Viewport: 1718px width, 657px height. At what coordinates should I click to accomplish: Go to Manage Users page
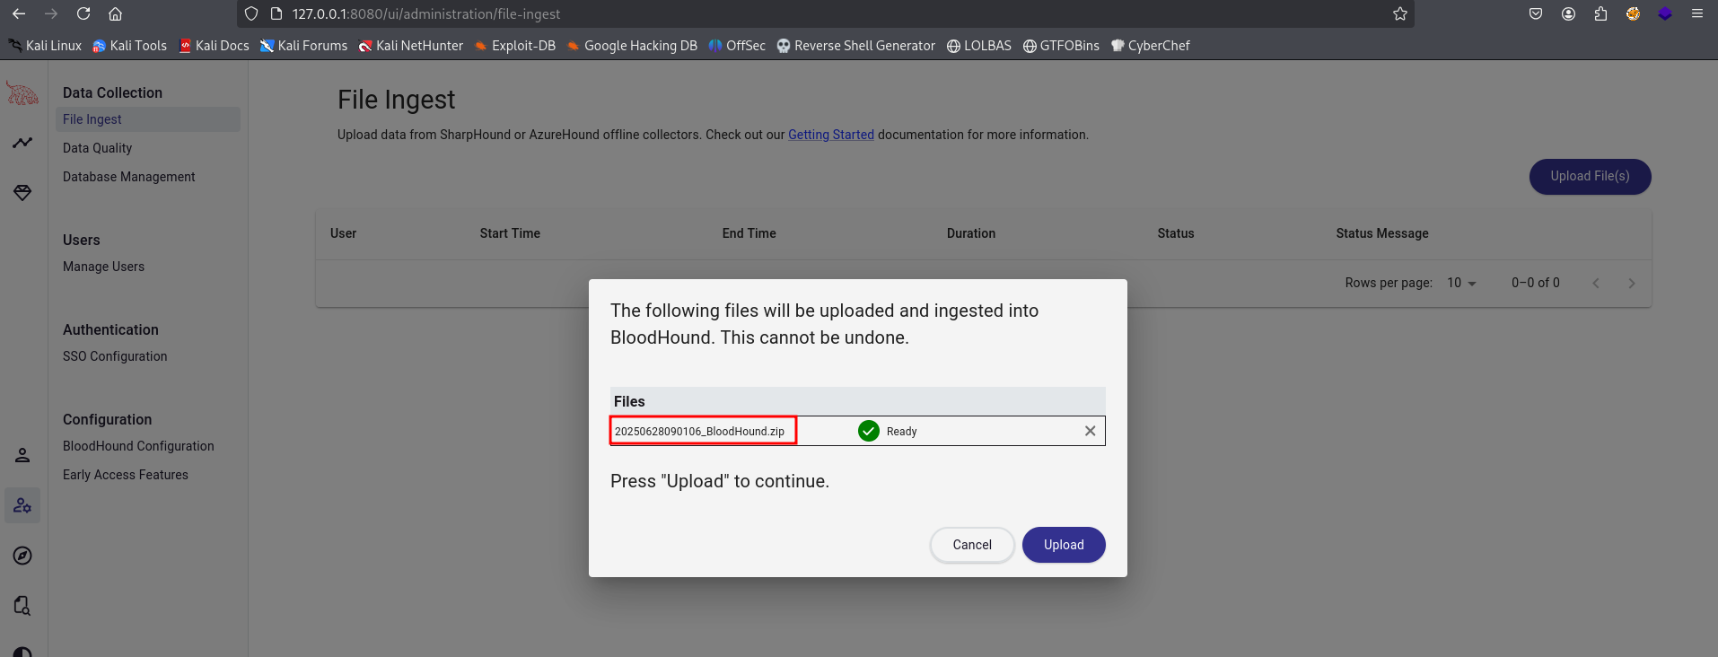103,267
